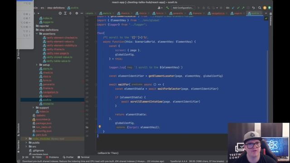The height and width of the screenshot is (163, 290).
Task: Switch to the alerts.ts editor tab
Action: click(106, 13)
